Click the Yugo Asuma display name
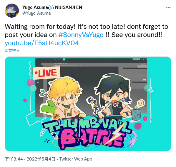 (x=36, y=7)
